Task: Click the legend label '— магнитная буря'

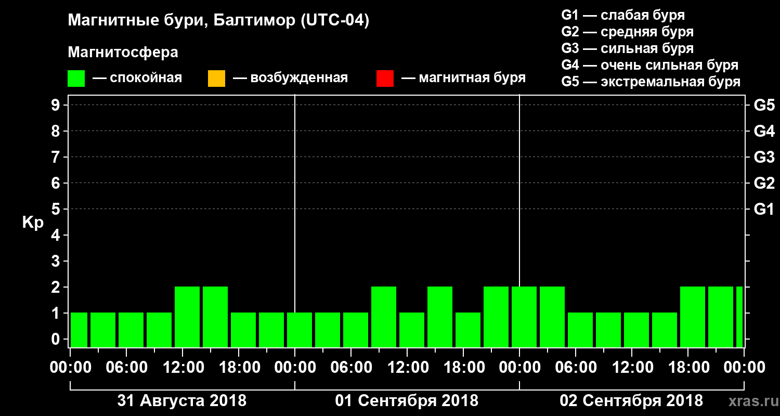Action: coord(463,78)
